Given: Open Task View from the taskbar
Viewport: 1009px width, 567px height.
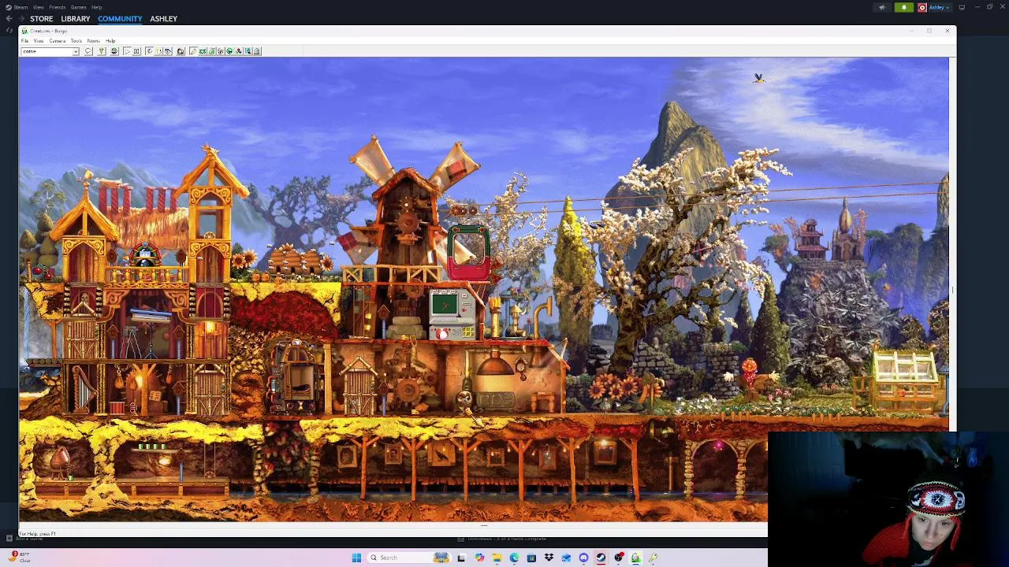Looking at the screenshot, I should [460, 558].
